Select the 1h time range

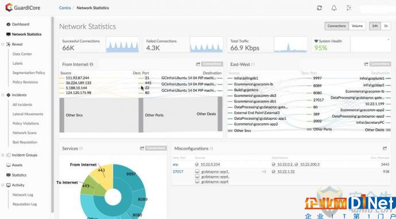click(x=386, y=26)
